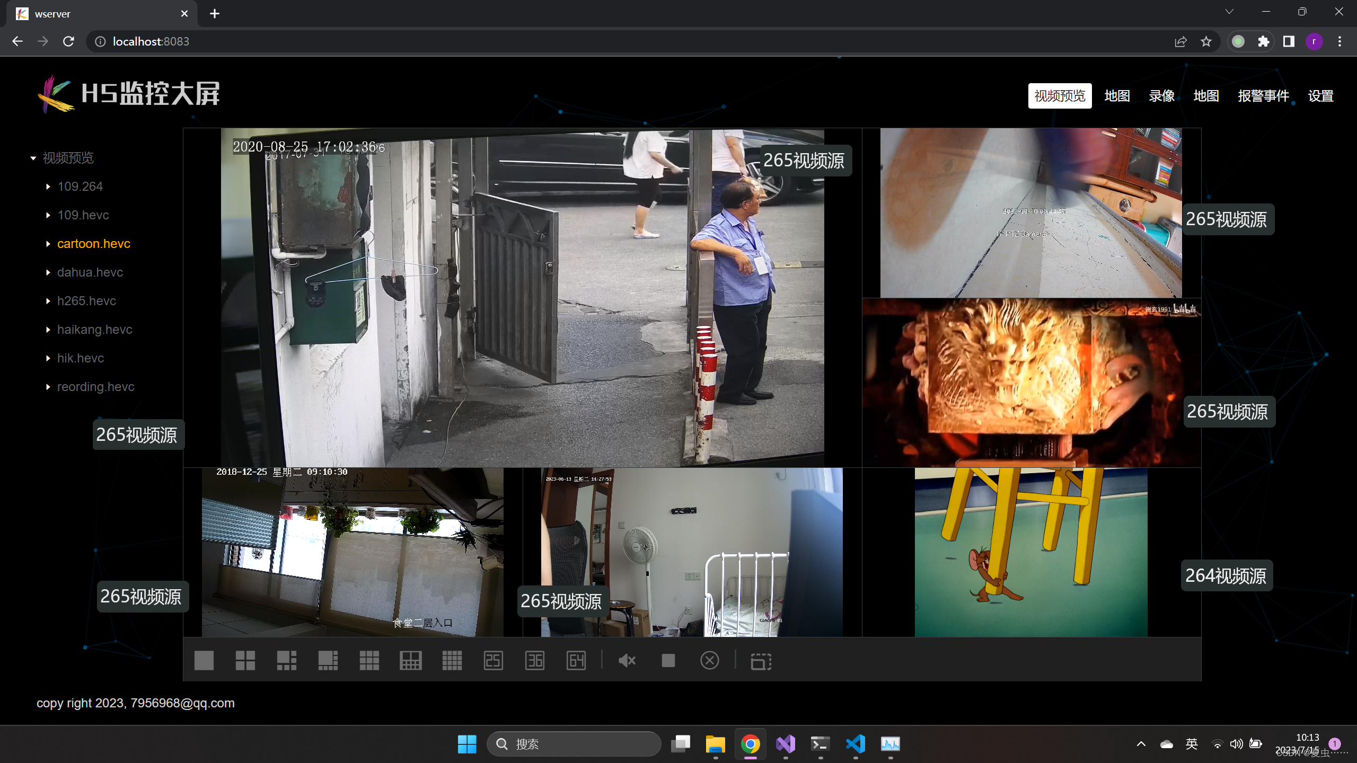Choose the 1+7 eight-window layout
The height and width of the screenshot is (763, 1357).
click(x=328, y=661)
